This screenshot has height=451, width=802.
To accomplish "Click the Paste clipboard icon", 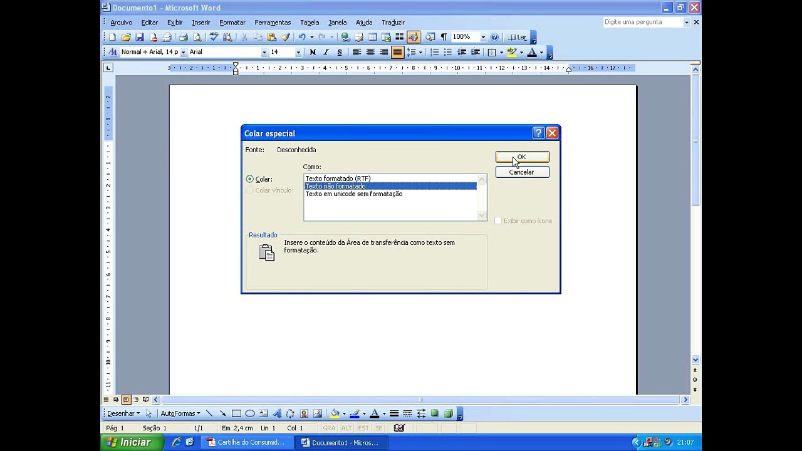I will coord(271,38).
